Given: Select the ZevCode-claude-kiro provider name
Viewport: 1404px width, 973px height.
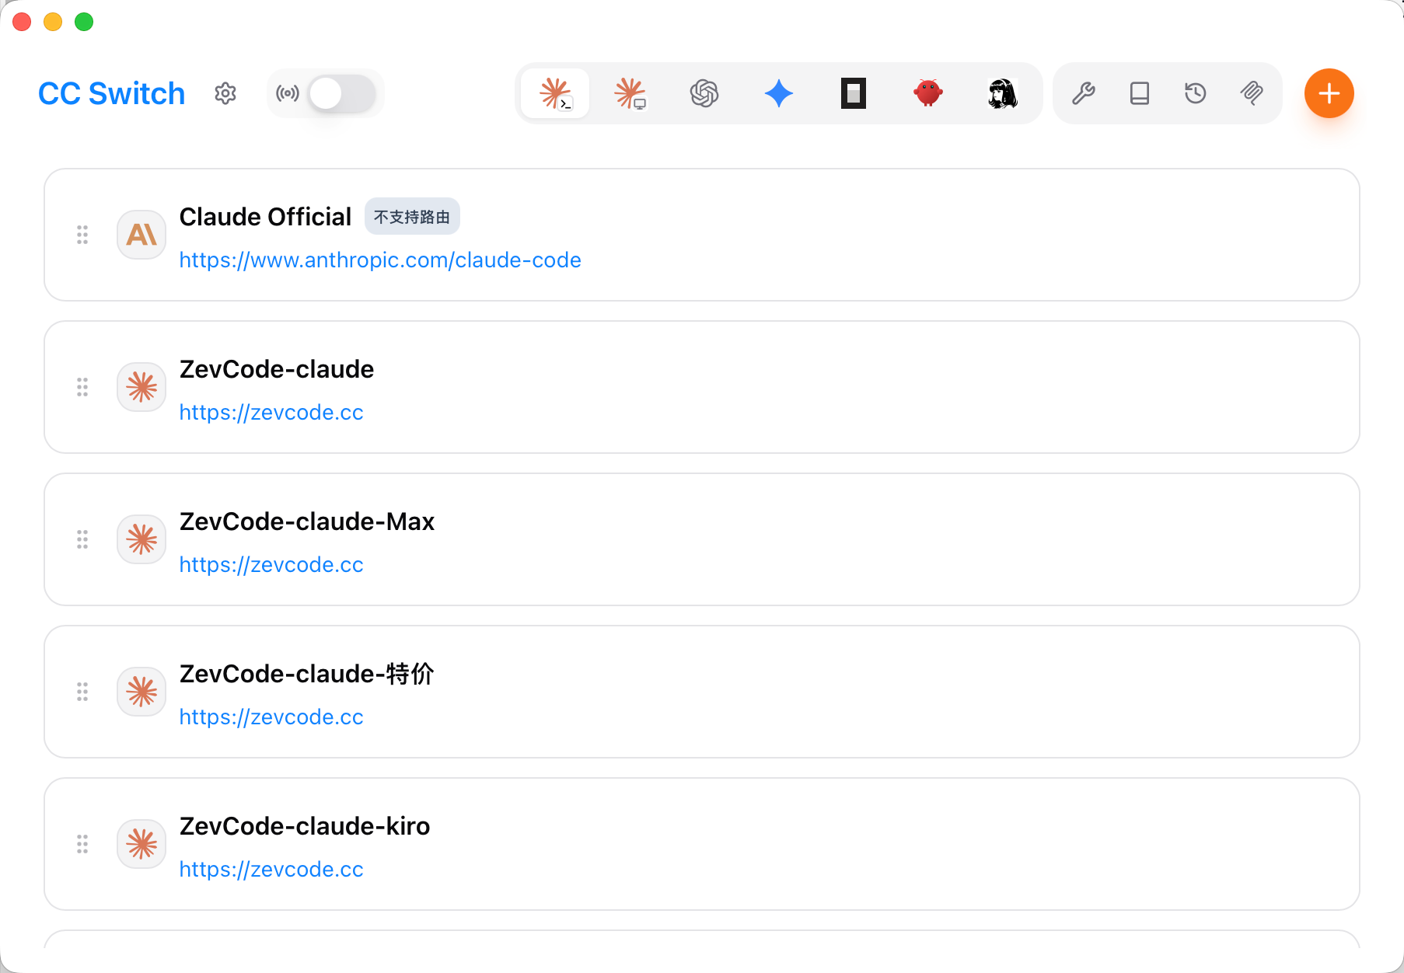Looking at the screenshot, I should (x=305, y=826).
